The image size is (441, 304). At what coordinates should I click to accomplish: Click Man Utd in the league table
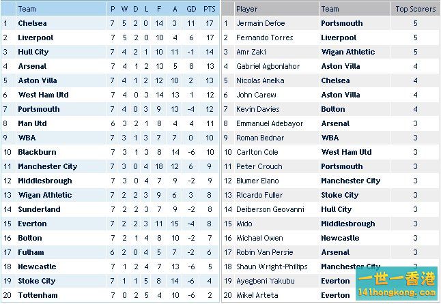[x=32, y=123]
